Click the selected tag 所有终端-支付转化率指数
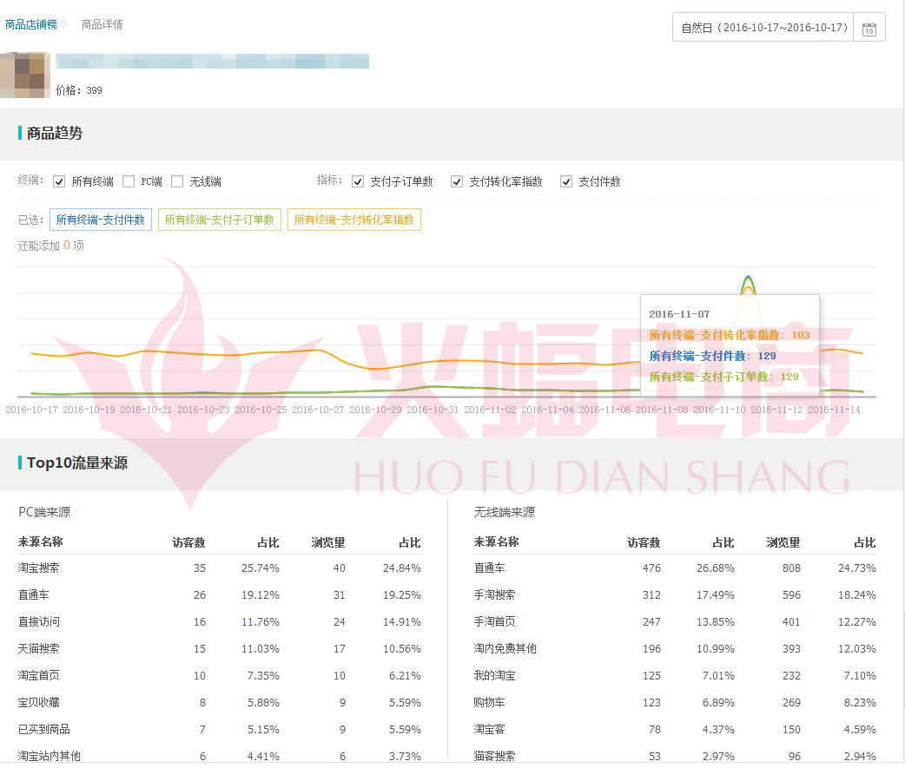 (353, 220)
